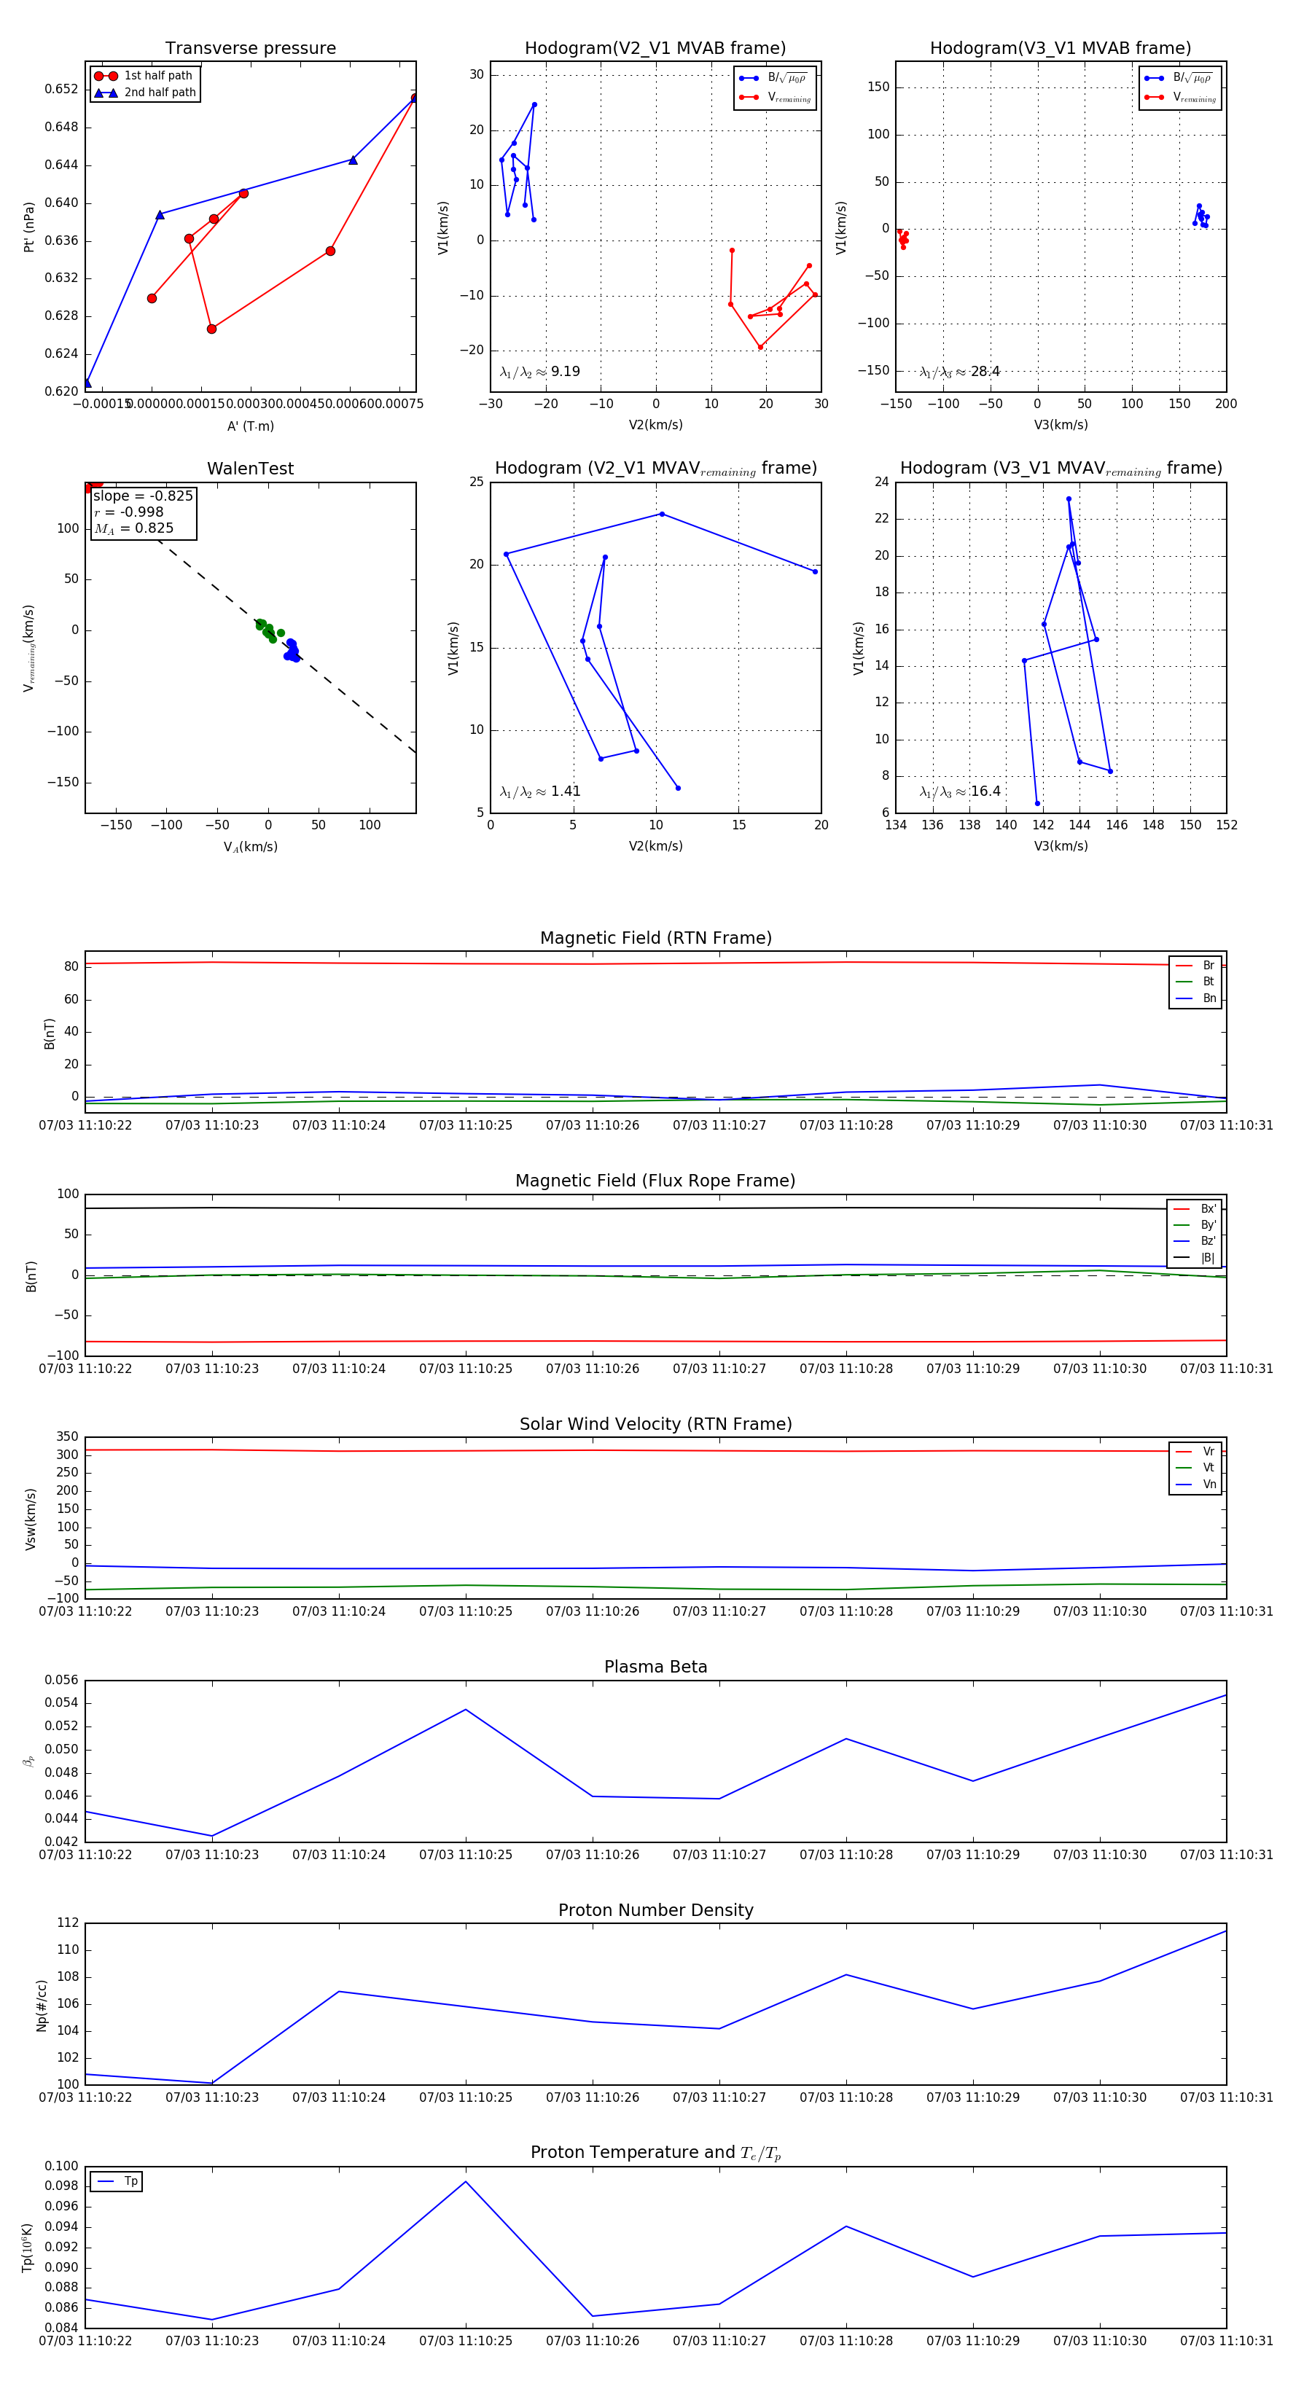Click the λ1/λ3 ≈ 28.4 annotation
This screenshot has width=1312, height=2405.
[x=959, y=372]
